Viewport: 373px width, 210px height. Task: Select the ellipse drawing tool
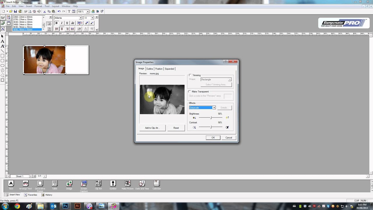[x=2, y=66]
